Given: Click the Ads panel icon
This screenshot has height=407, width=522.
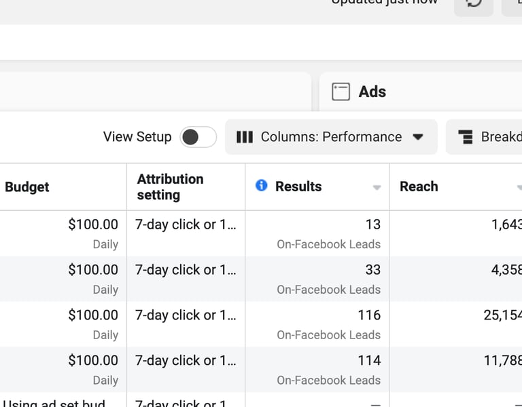Looking at the screenshot, I should coord(341,92).
